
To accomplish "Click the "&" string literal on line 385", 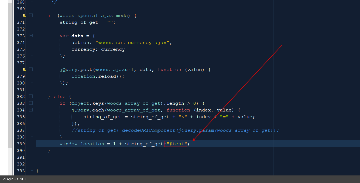I will 183,117.
